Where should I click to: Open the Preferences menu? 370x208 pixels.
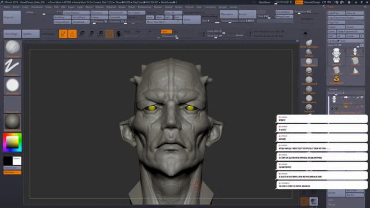[145, 7]
